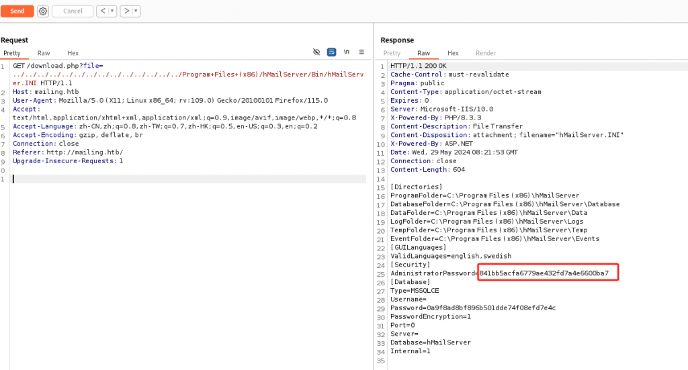Click the PasswordEncryption=1 line
The height and width of the screenshot is (370, 688).
coord(431,316)
